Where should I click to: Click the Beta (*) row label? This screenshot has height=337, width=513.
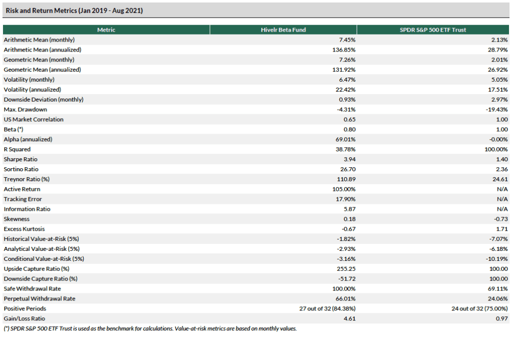click(x=14, y=129)
